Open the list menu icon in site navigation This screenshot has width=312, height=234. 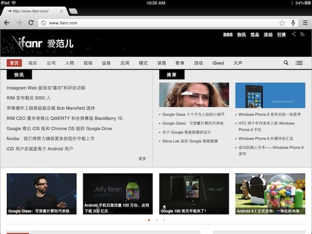[299, 63]
